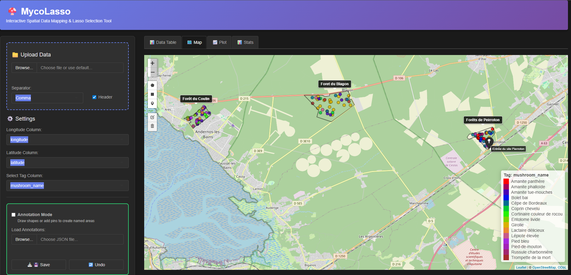
Task: Select the marker placement tool
Action: tap(152, 103)
